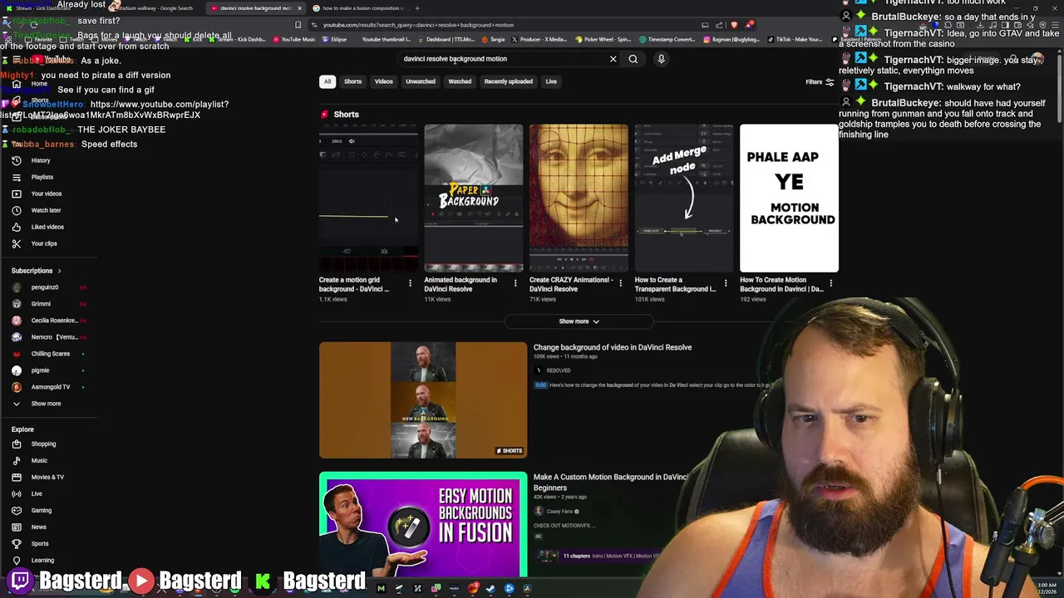Open Watch later clock icon
The image size is (1064, 598).
click(16, 210)
